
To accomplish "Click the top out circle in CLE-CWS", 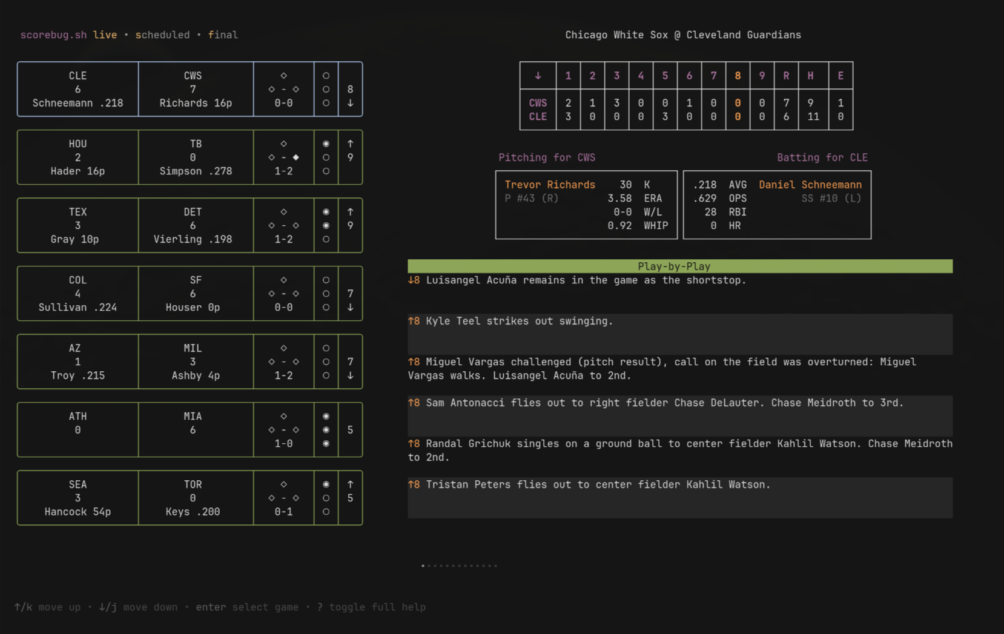I will coord(326,76).
